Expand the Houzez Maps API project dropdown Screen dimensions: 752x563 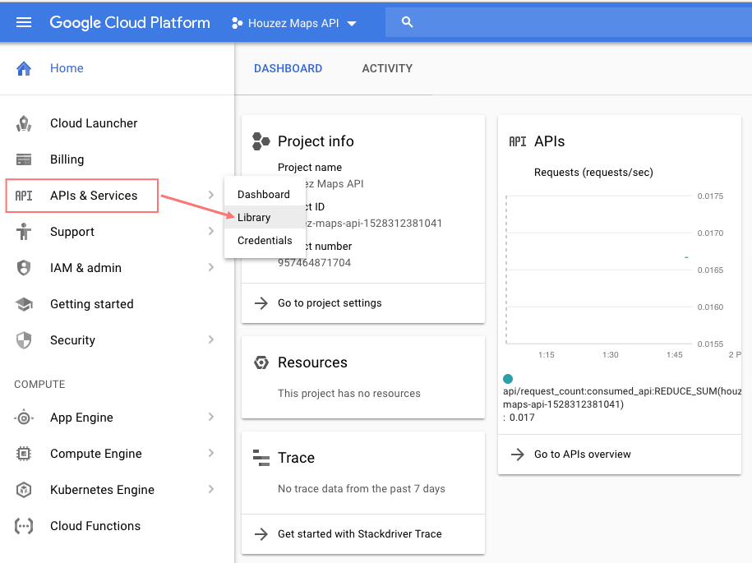[x=352, y=23]
